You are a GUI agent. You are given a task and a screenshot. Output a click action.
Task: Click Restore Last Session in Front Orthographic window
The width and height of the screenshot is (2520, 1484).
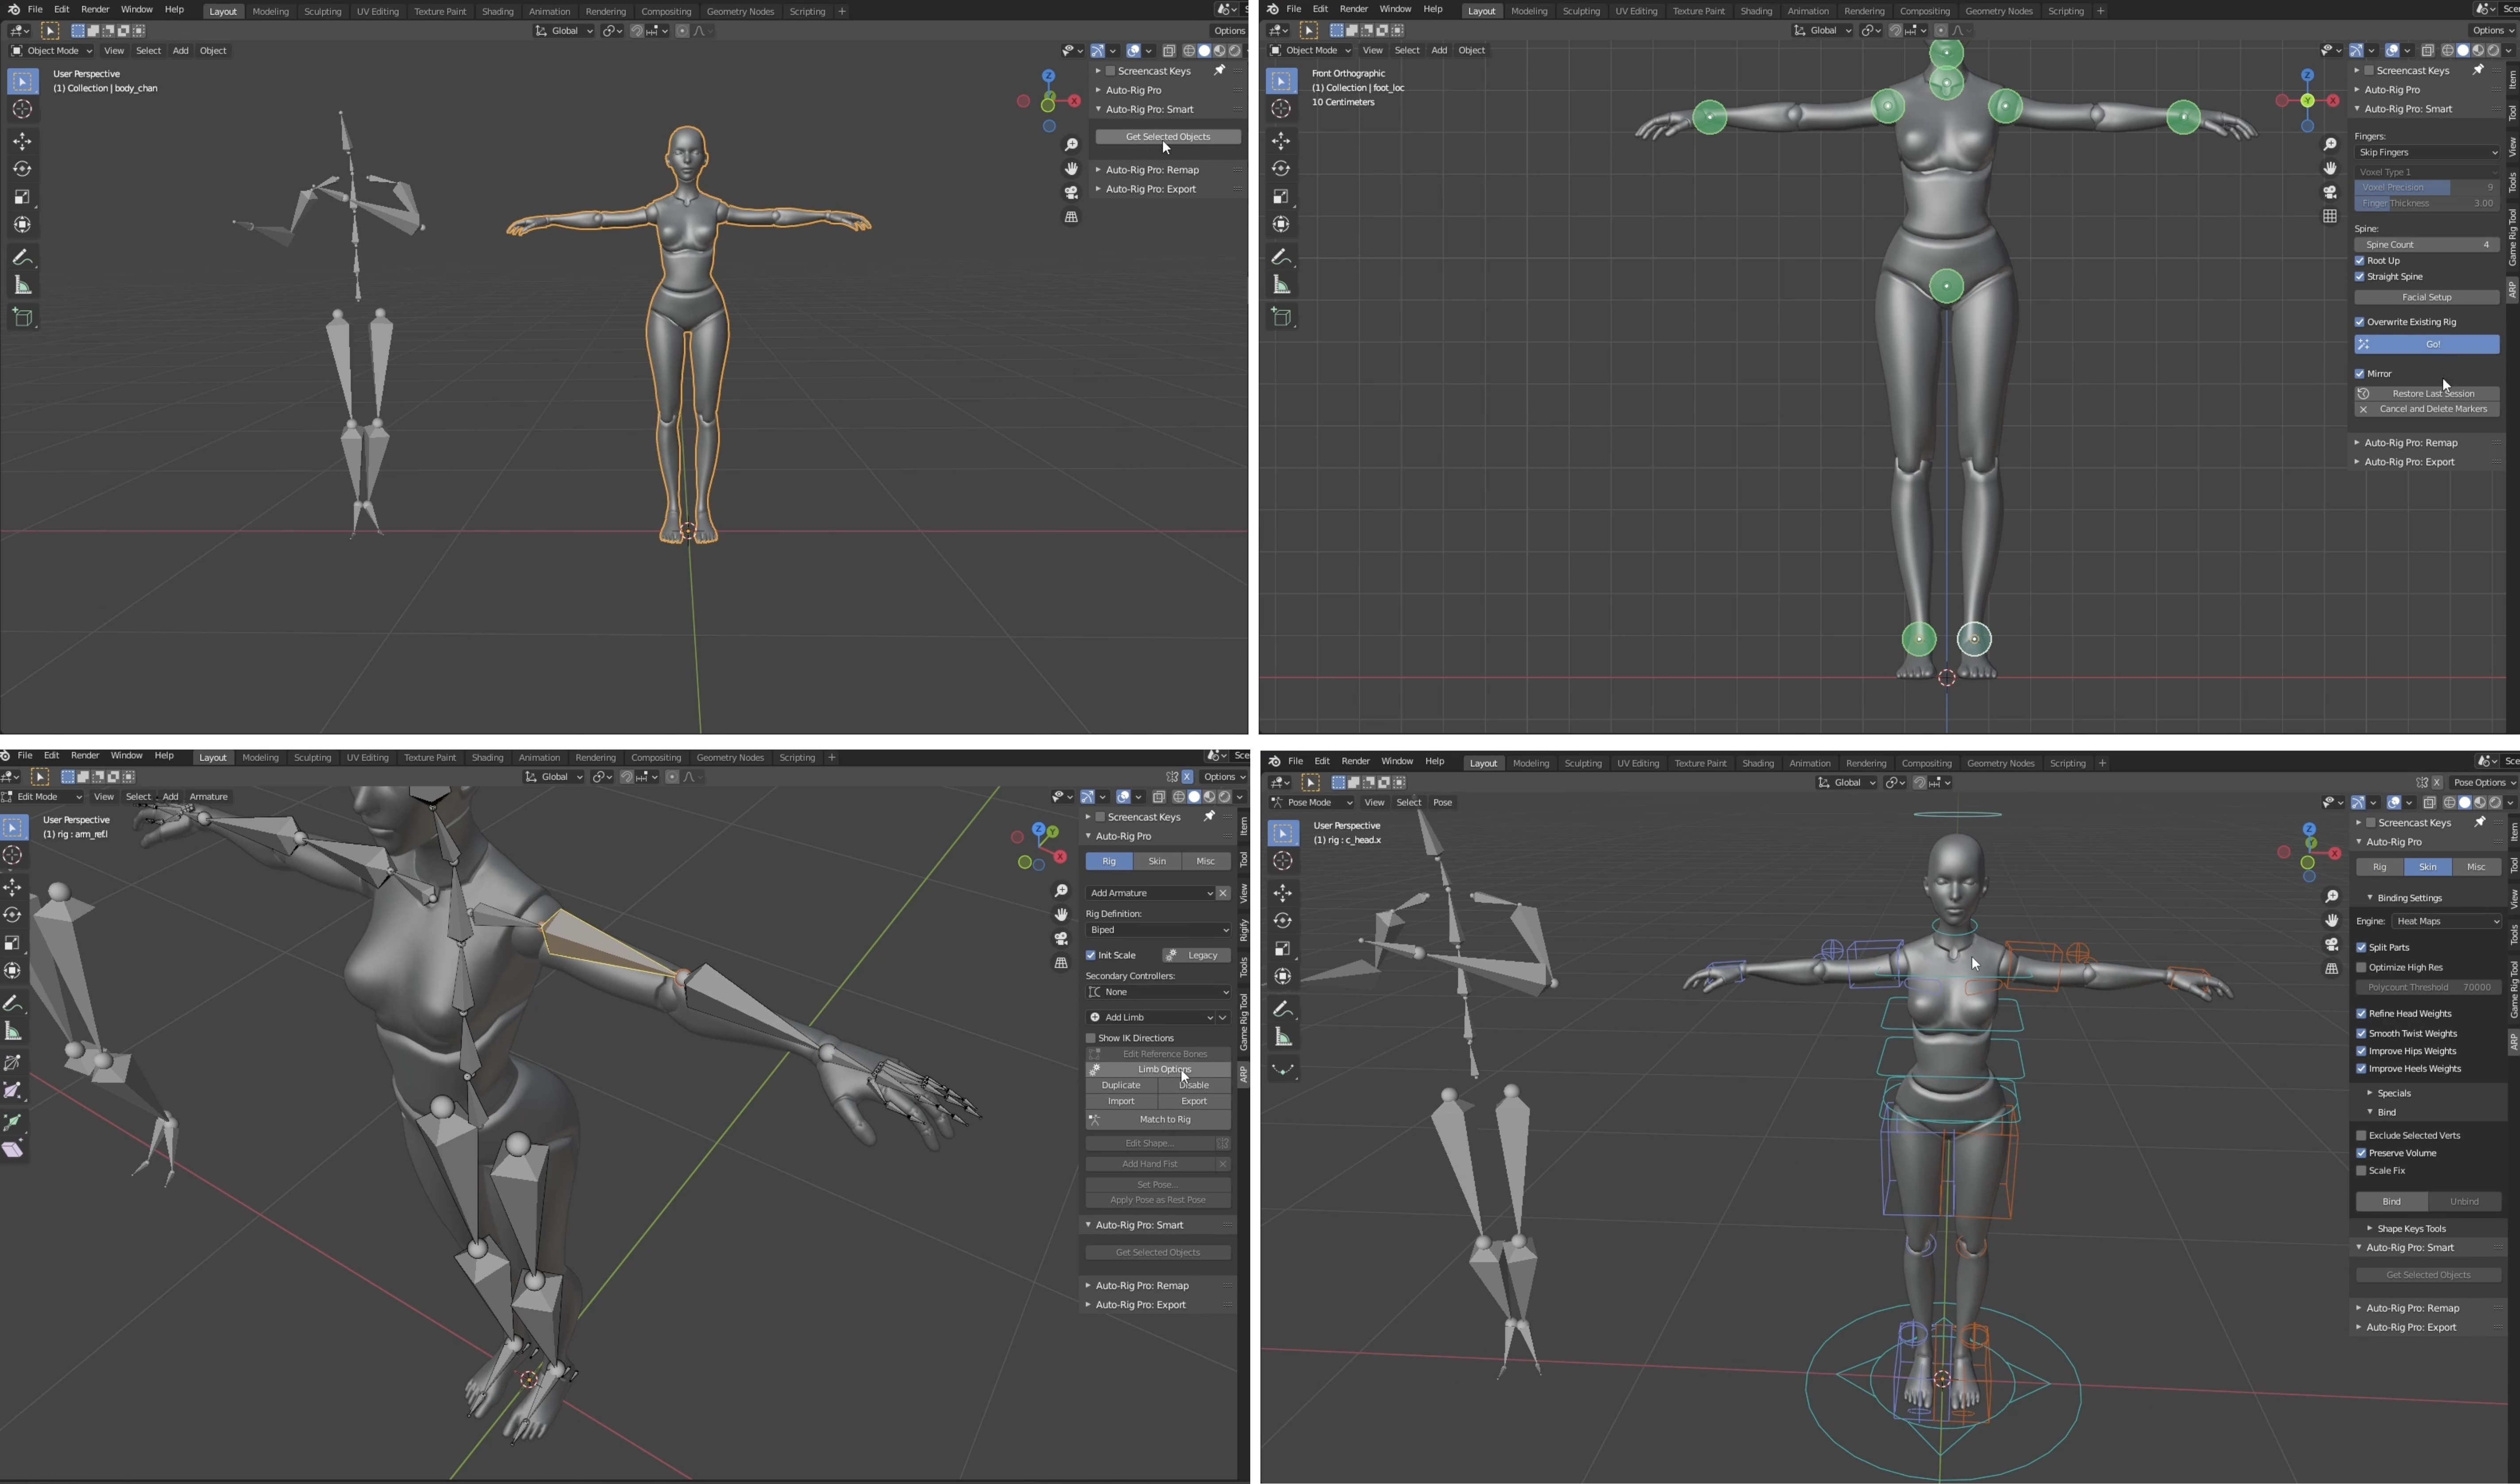click(2427, 393)
